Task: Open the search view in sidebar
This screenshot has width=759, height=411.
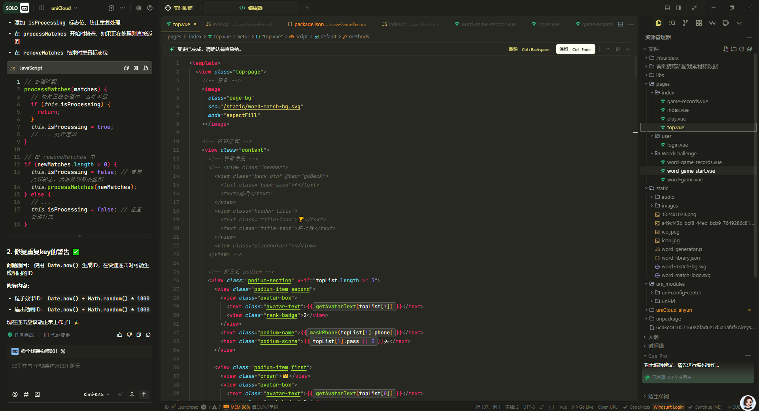Action: tap(672, 23)
